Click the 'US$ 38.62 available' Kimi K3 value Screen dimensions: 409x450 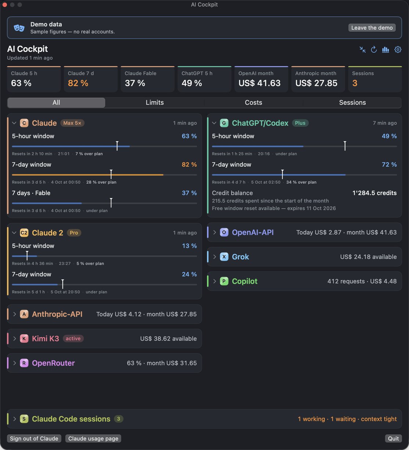pos(169,339)
